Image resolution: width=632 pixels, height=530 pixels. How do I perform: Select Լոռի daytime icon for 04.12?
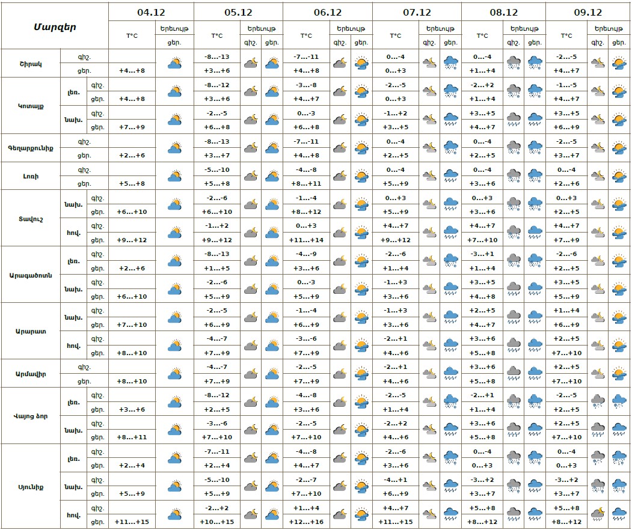point(174,176)
